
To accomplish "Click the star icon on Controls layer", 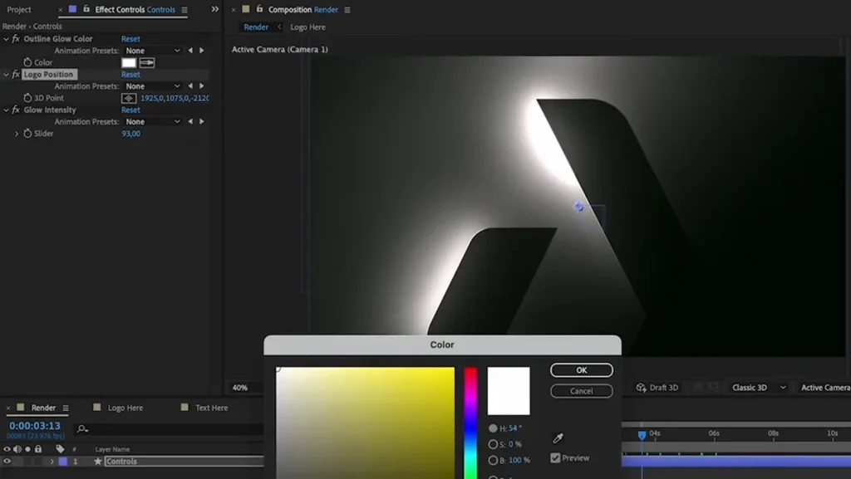I will point(98,462).
